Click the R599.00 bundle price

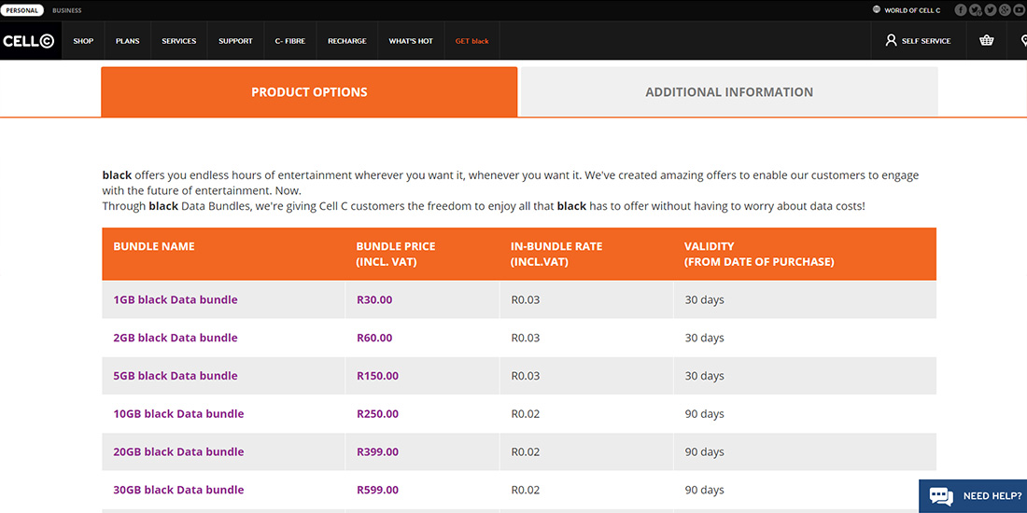pos(377,490)
